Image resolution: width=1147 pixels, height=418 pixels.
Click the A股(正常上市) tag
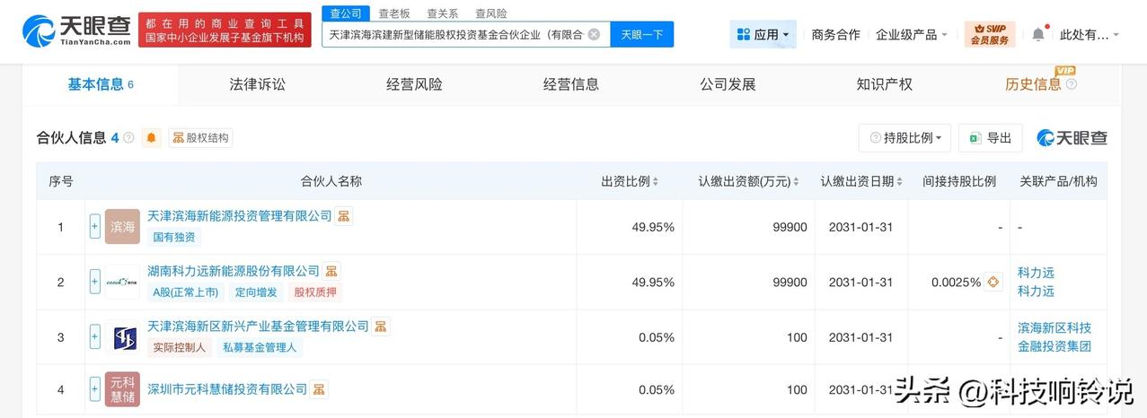[186, 292]
